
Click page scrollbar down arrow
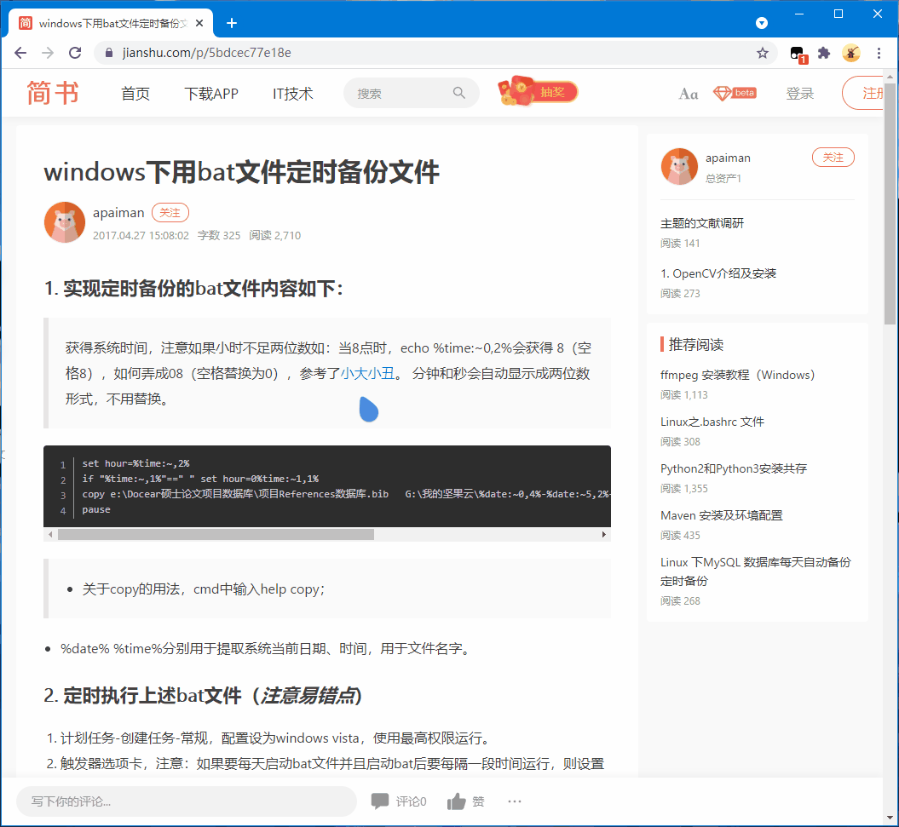point(890,818)
